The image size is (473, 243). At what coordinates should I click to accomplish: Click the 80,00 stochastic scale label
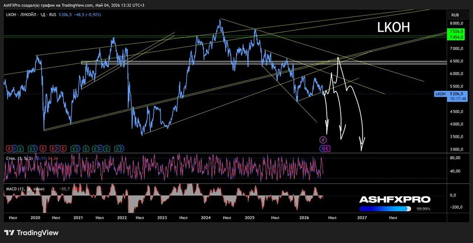pyautogui.click(x=455, y=158)
